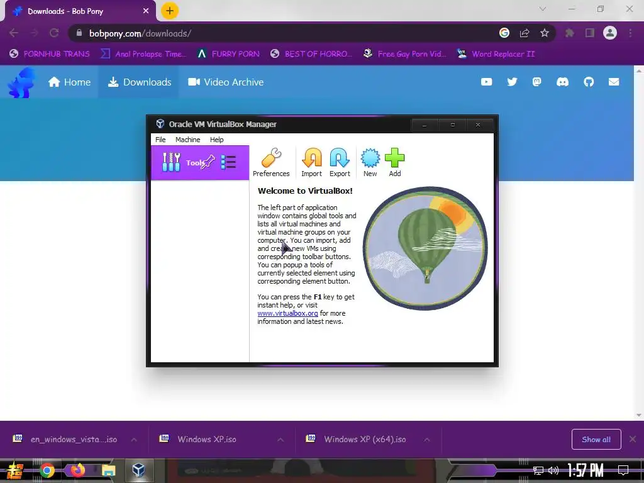Screen dimensions: 644x483
Task: Click the Google icon in address bar
Action: 504,33
